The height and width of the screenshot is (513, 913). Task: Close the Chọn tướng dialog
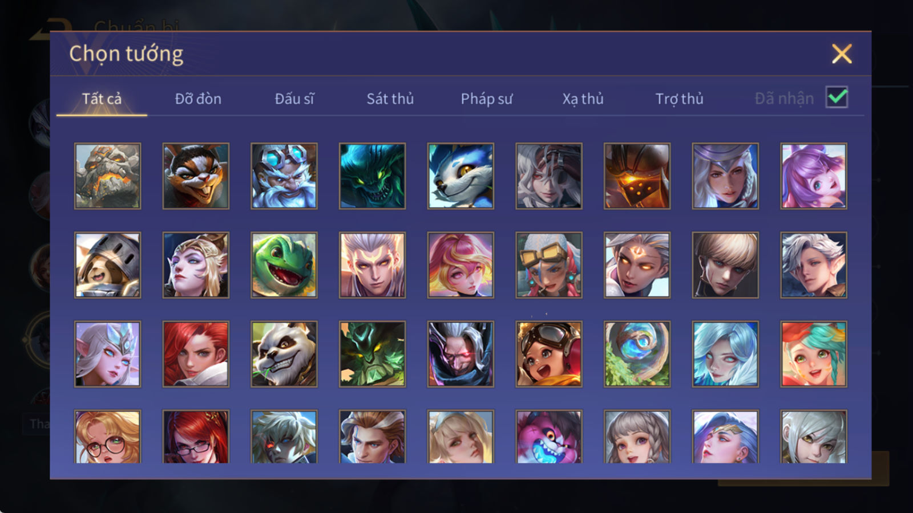[842, 54]
